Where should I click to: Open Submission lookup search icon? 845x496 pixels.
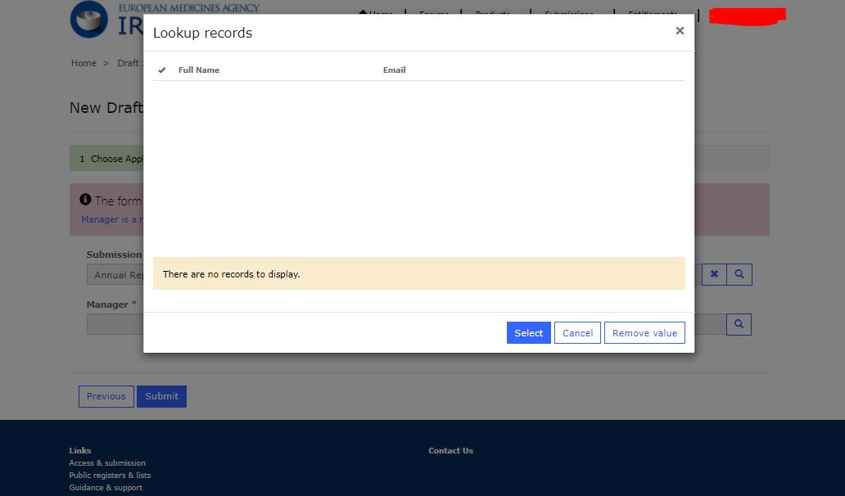(739, 274)
